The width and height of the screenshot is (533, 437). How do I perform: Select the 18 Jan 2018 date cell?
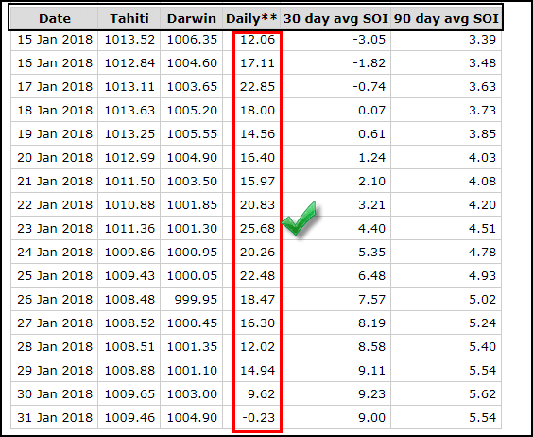pos(55,111)
